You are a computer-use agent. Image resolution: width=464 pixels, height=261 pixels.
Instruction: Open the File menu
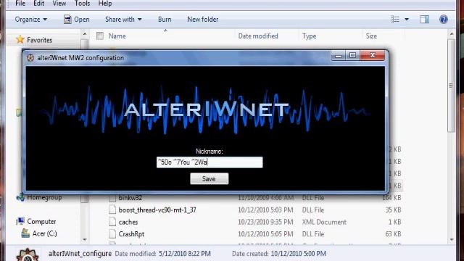[x=20, y=3]
